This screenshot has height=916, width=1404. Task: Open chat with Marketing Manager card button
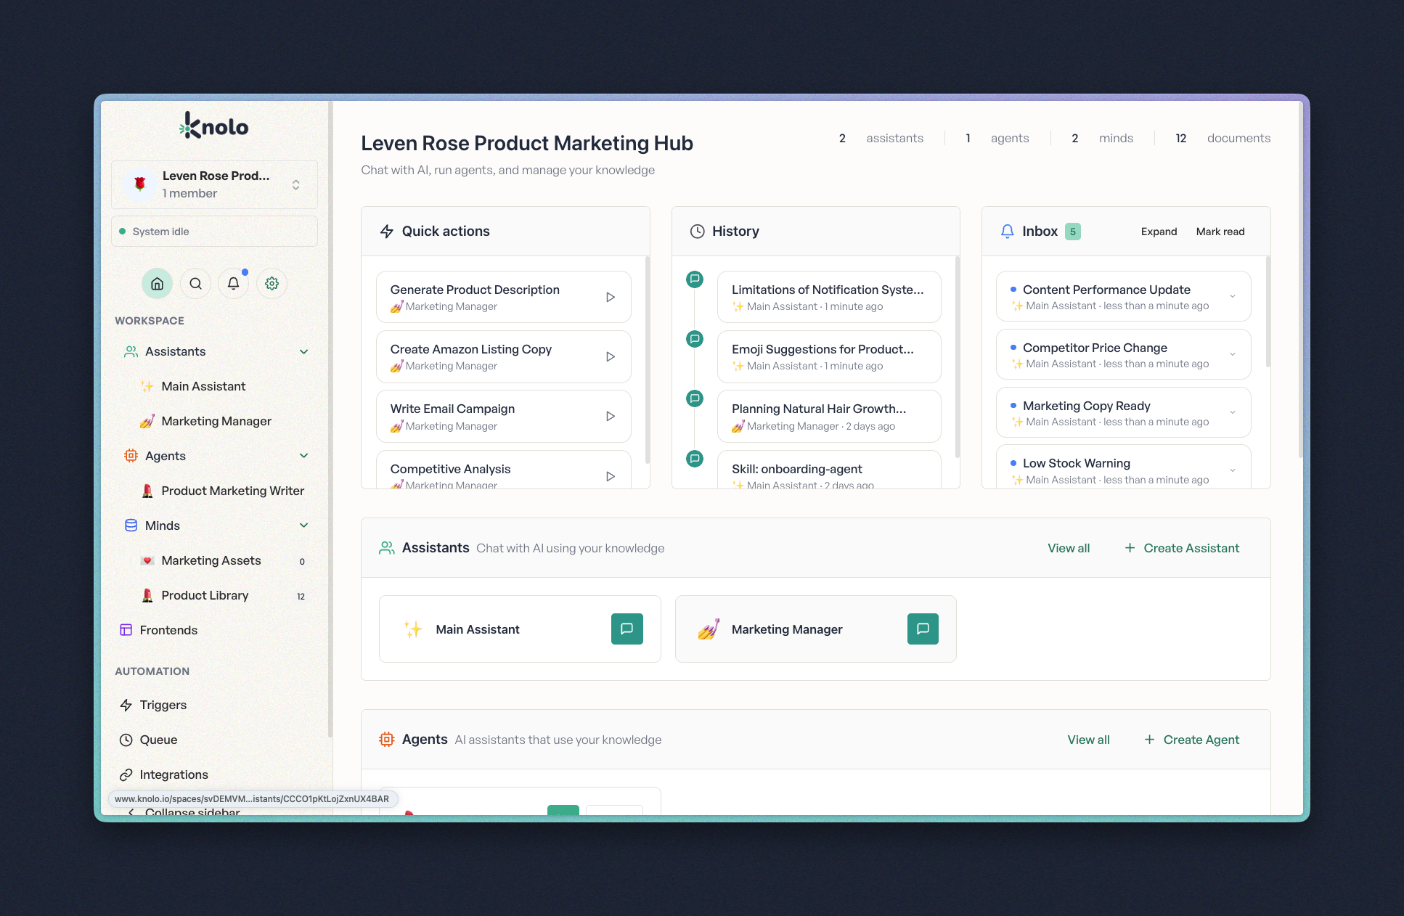(923, 629)
